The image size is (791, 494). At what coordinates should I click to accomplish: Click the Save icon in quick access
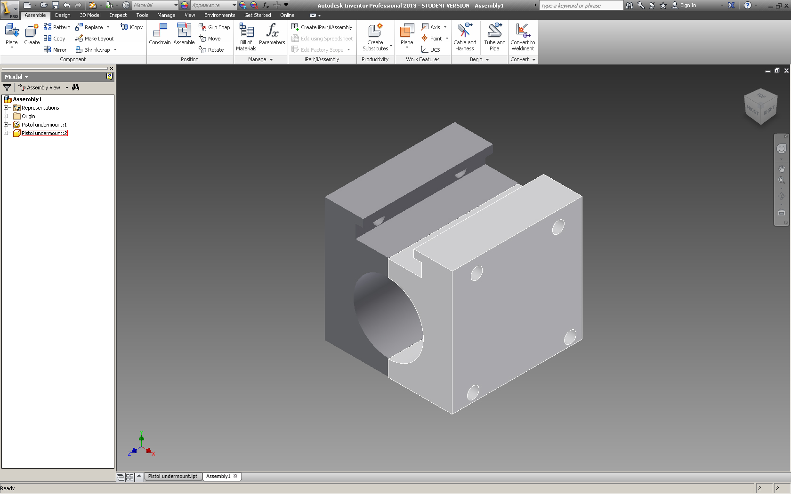(55, 5)
